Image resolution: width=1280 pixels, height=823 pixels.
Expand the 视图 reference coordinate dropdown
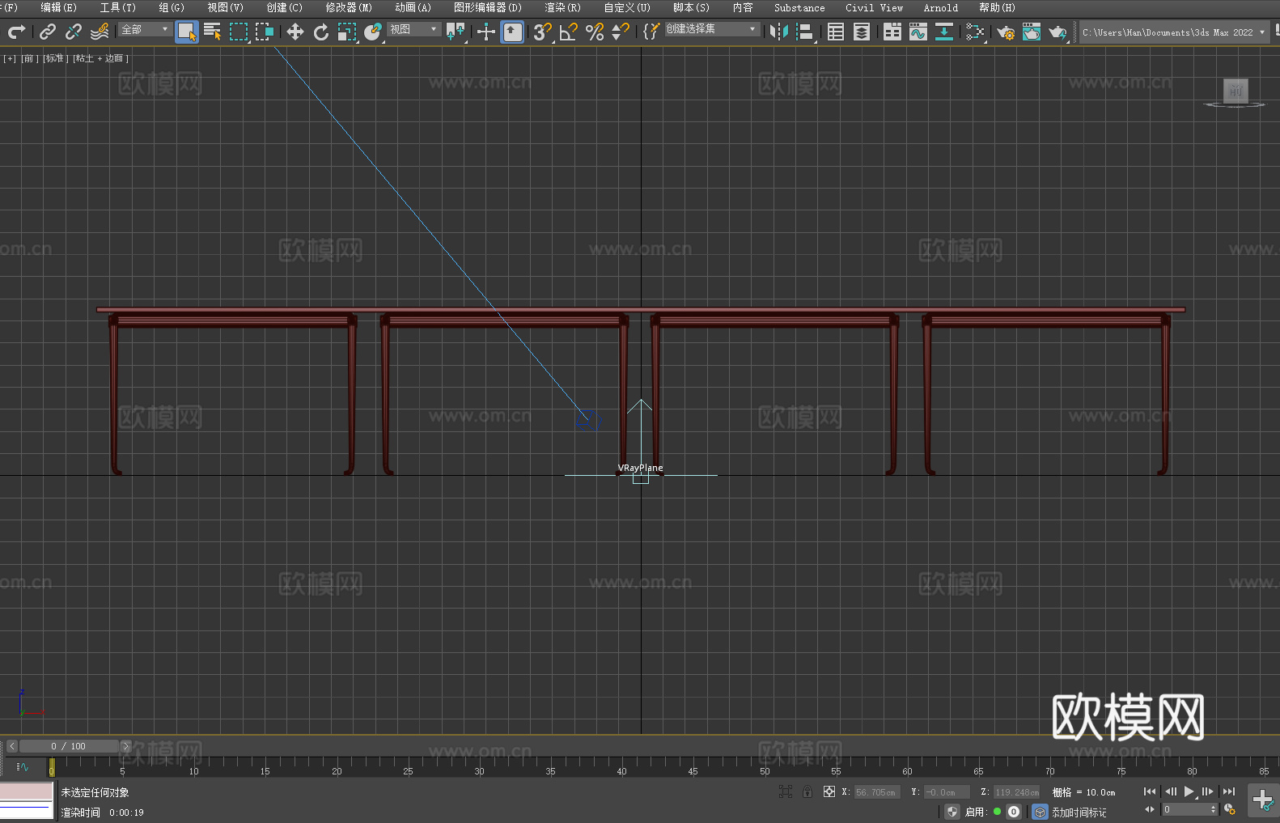[x=413, y=30]
